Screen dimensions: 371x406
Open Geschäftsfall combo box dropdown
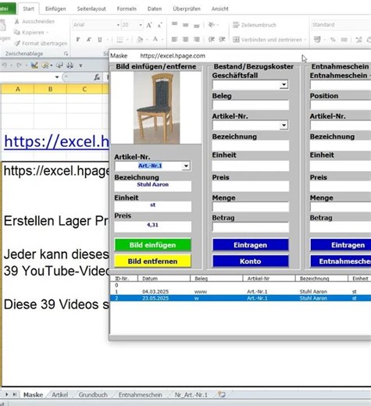(284, 84)
